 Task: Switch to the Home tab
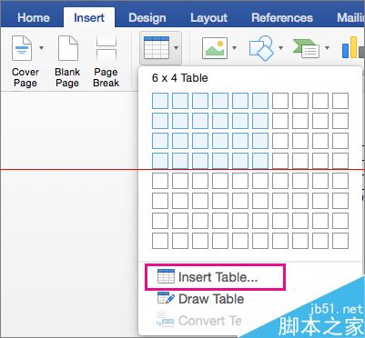[x=34, y=17]
